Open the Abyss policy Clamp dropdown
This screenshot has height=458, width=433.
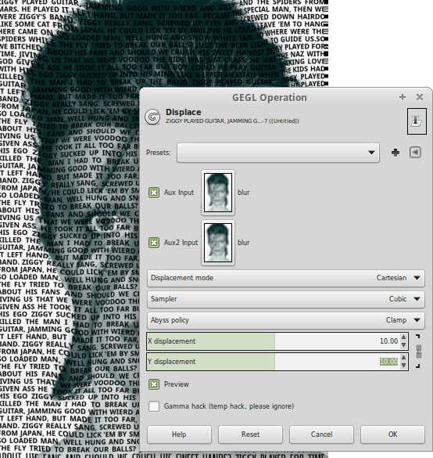[286, 320]
